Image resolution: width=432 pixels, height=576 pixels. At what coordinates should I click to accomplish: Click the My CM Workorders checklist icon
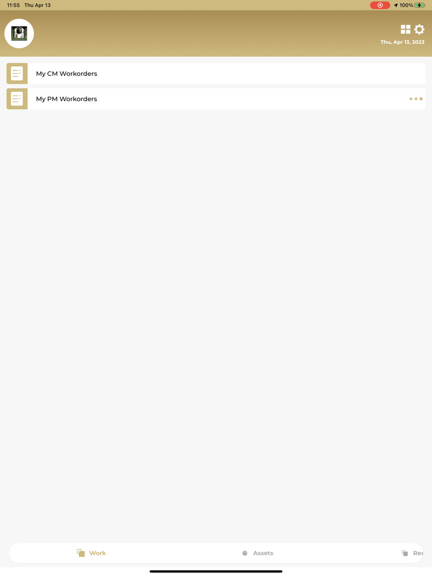pos(17,73)
